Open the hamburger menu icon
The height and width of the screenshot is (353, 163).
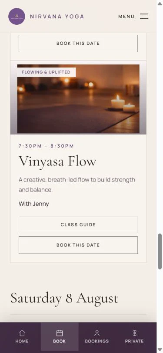(x=144, y=16)
